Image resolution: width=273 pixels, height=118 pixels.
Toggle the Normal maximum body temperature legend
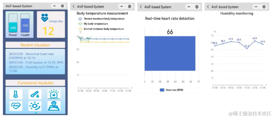101,19
